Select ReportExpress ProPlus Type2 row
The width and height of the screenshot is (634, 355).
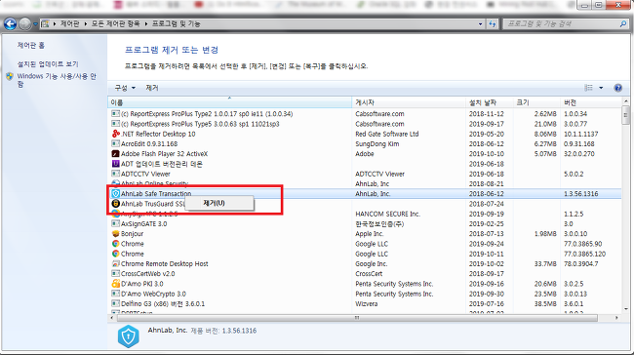click(365, 114)
